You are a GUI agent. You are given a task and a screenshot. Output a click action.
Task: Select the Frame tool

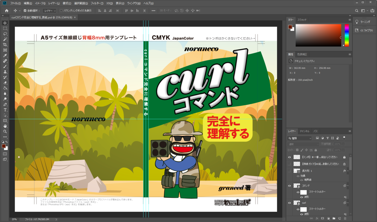[5, 50]
